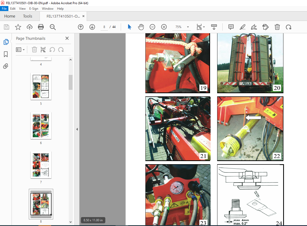The height and width of the screenshot is (226, 307).
Task: Switch to the Home tab
Action: 10,16
